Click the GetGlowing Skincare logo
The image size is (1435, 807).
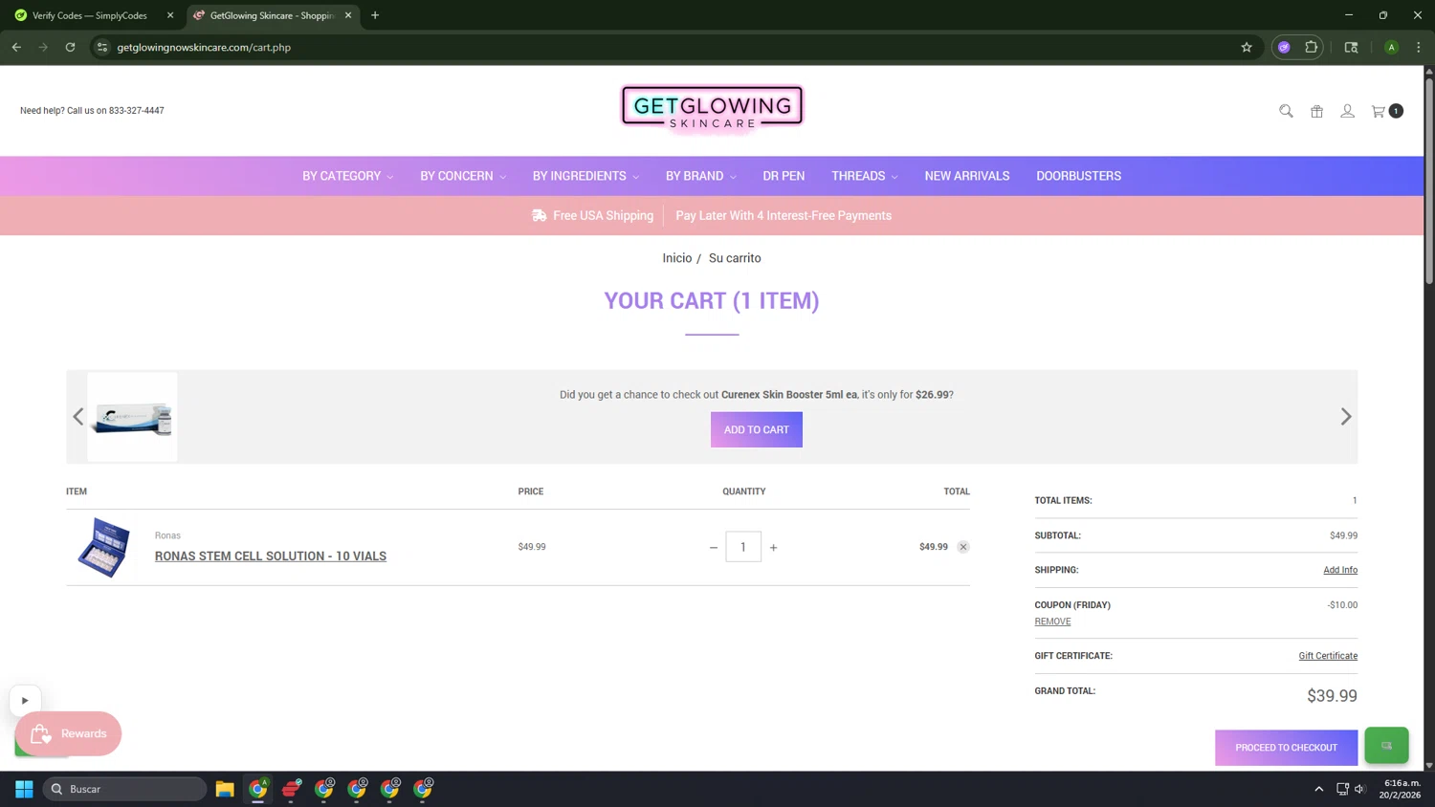[712, 108]
